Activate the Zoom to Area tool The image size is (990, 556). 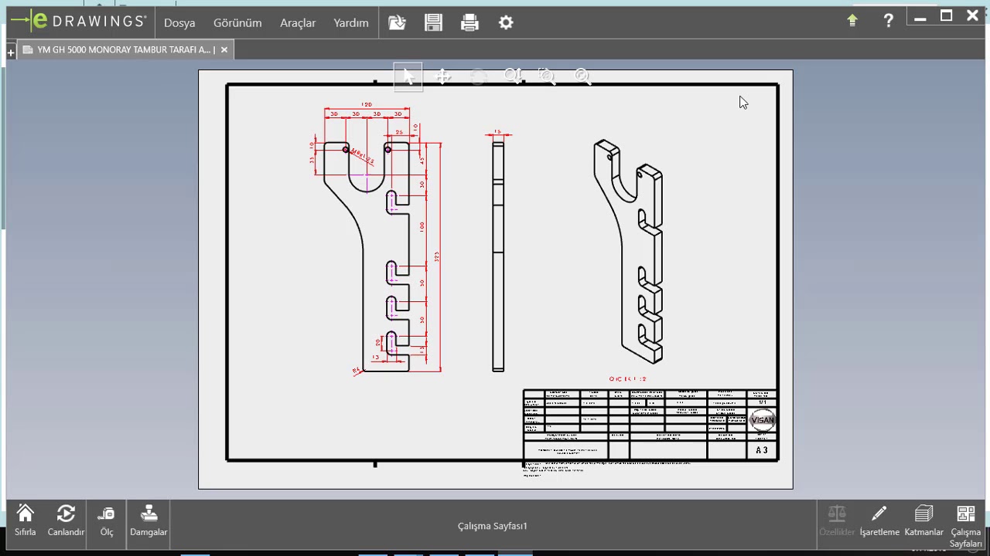coord(548,76)
